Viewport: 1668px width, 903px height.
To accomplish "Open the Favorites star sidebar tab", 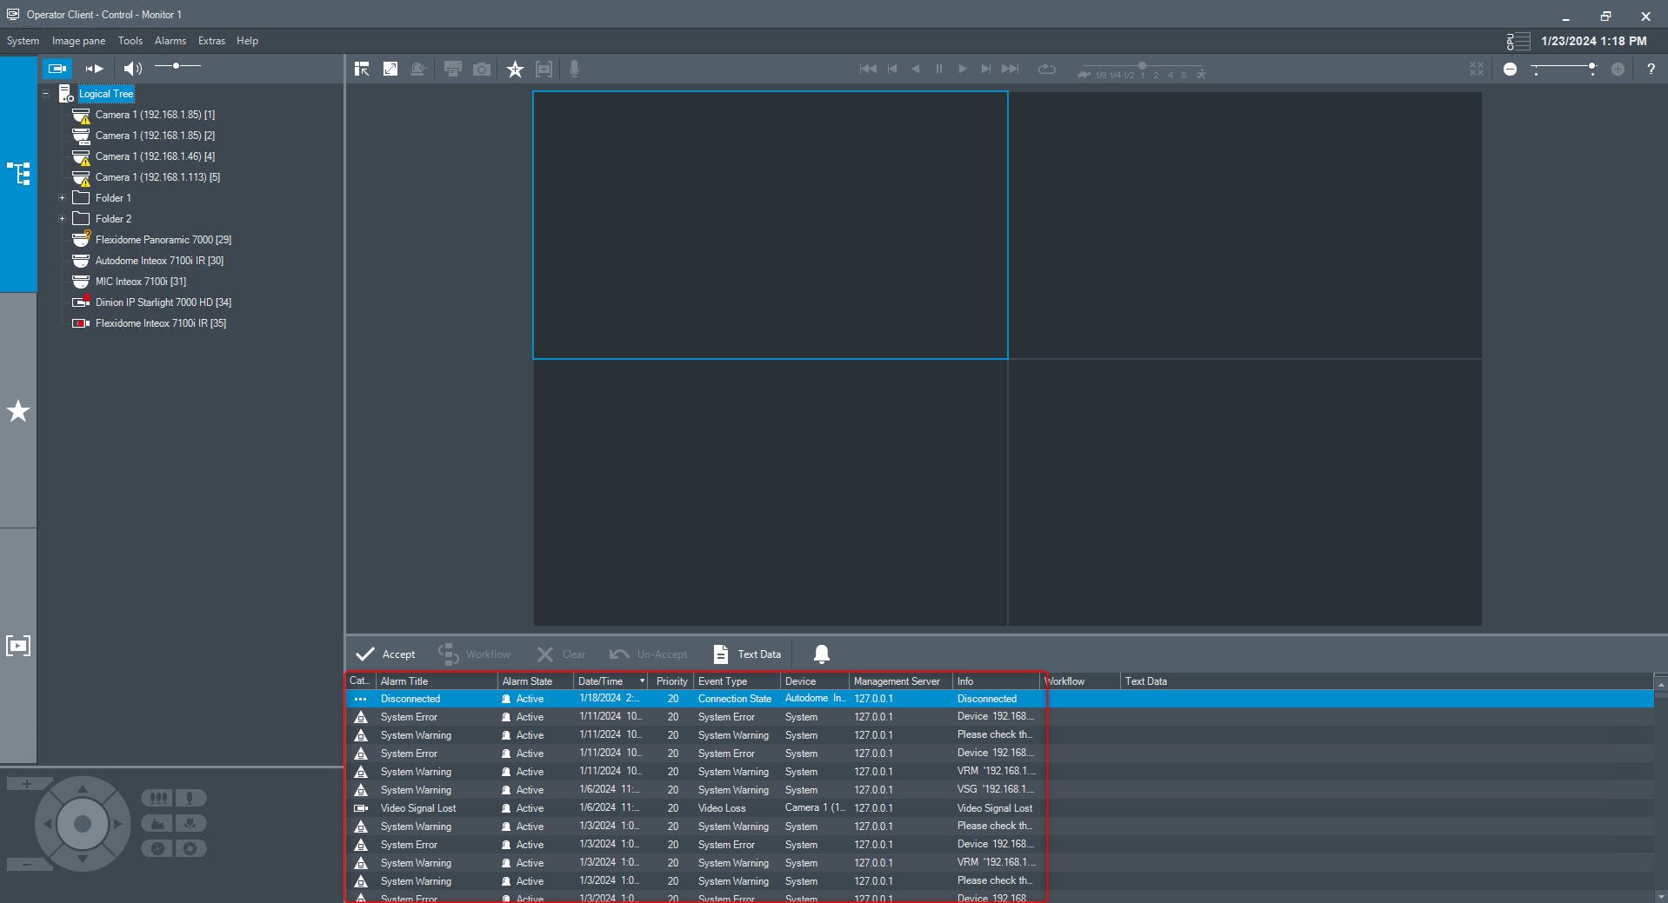I will click(x=18, y=411).
